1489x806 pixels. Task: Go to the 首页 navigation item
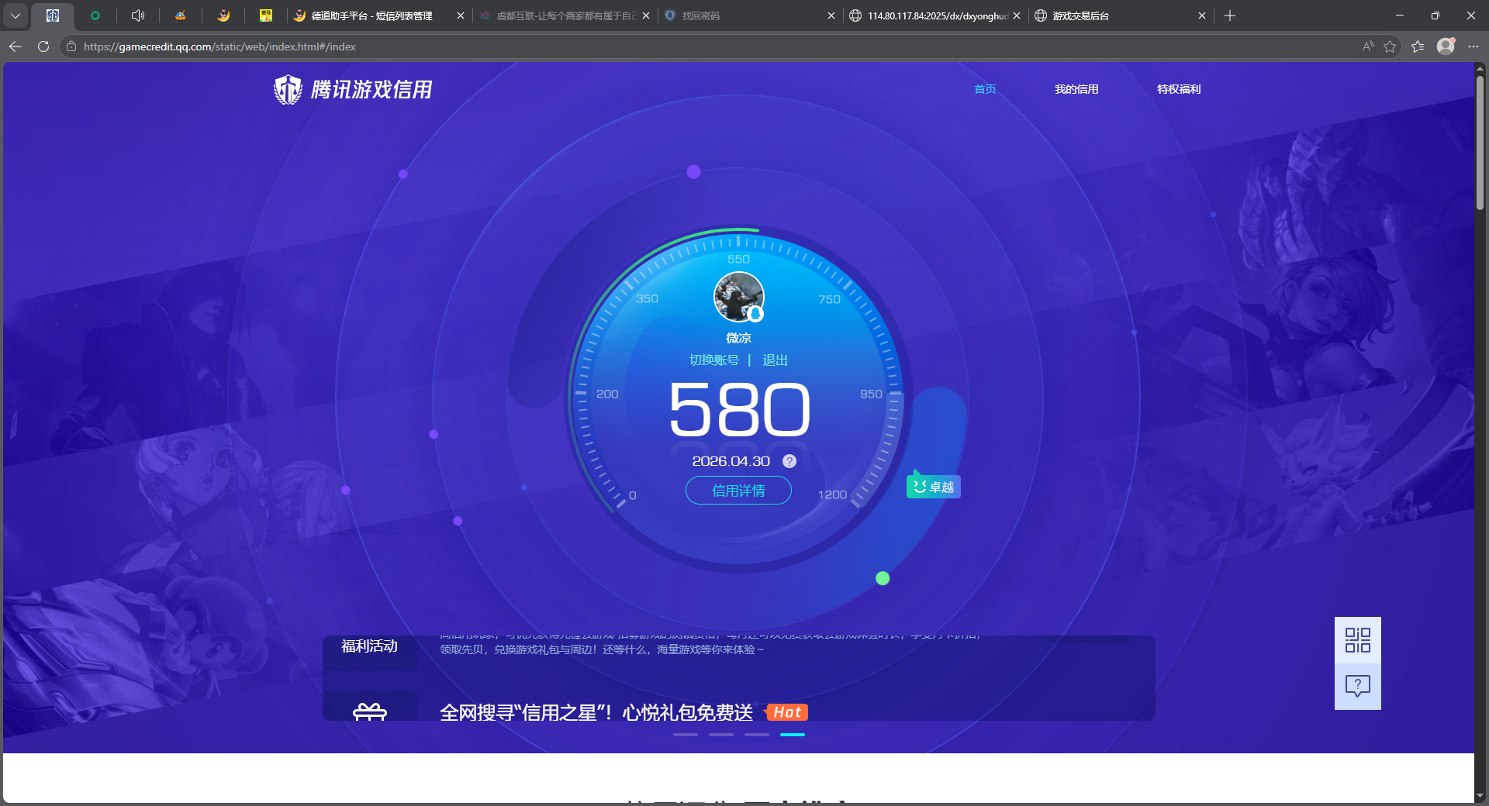(x=985, y=89)
